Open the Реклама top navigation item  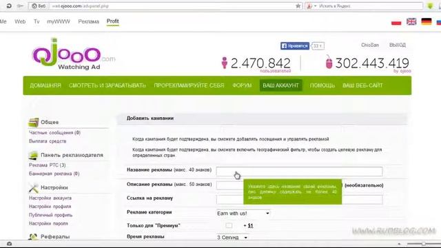click(89, 21)
